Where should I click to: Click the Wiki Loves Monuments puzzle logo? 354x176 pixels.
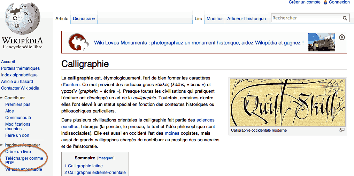pos(78,42)
